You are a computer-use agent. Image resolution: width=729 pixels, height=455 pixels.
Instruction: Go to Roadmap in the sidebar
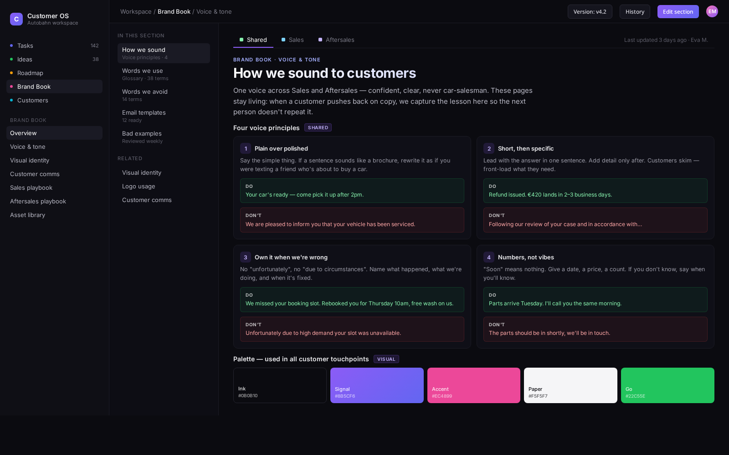click(54, 73)
